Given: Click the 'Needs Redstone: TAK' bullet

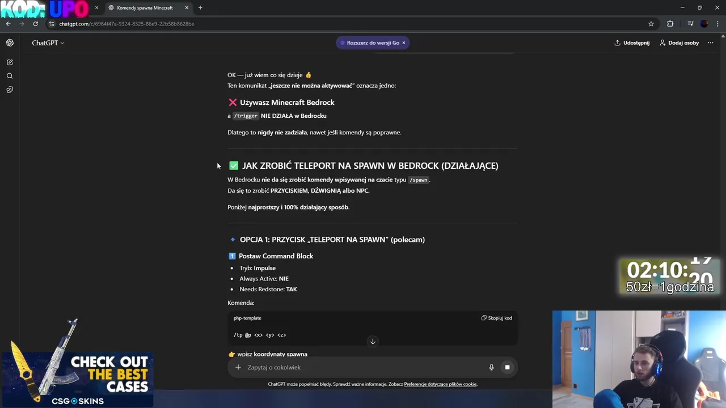Looking at the screenshot, I should 268,289.
